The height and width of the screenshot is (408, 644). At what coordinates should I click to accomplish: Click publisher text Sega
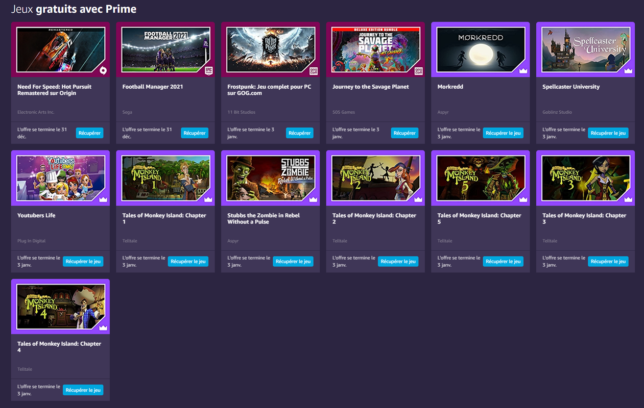pyautogui.click(x=128, y=112)
